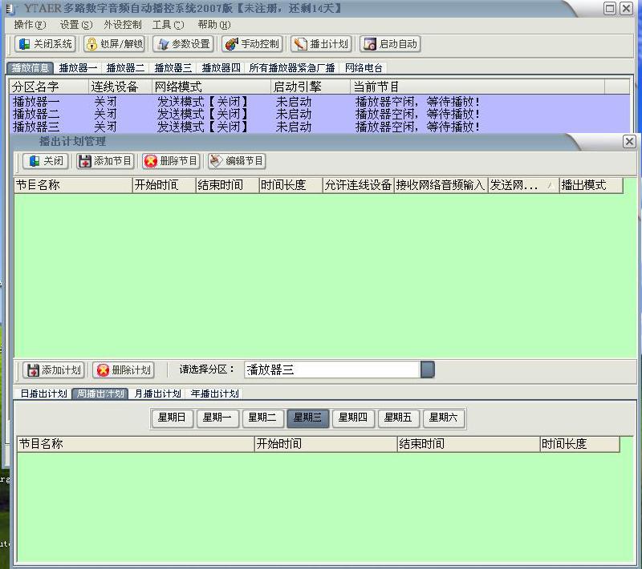Open the 工具(C) menu
Image resolution: width=642 pixels, height=569 pixels.
(x=168, y=25)
